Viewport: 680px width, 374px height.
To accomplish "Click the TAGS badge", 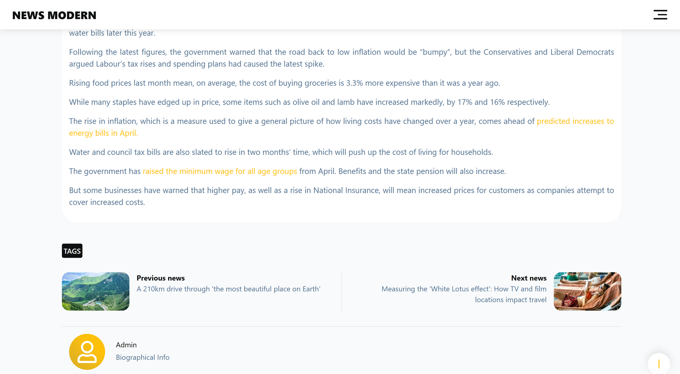I will (x=72, y=251).
